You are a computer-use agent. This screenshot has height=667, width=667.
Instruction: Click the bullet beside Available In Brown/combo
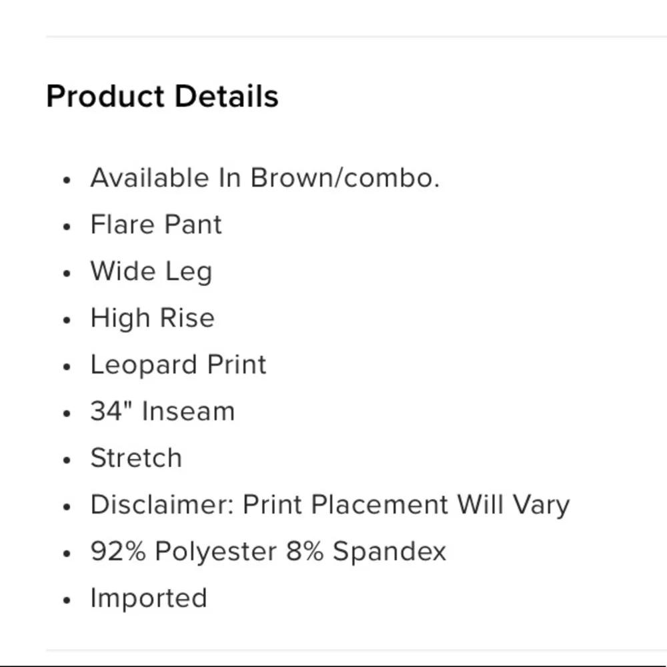click(x=66, y=180)
